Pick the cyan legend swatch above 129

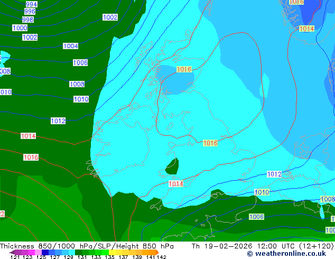72,252
